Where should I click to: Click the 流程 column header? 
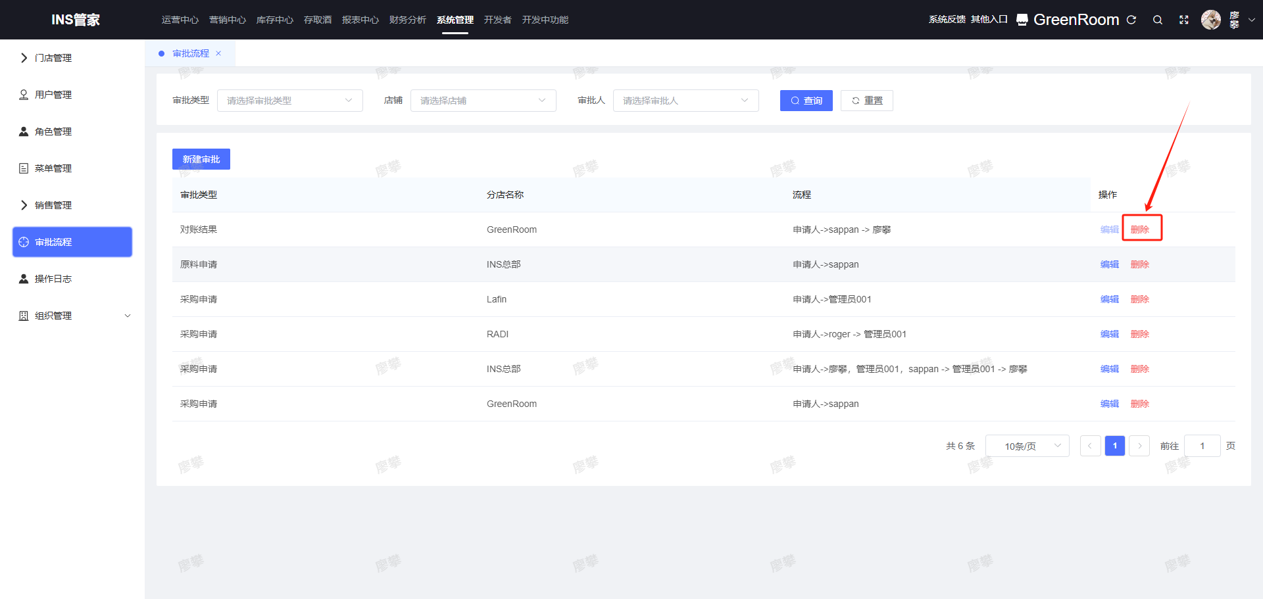point(802,195)
